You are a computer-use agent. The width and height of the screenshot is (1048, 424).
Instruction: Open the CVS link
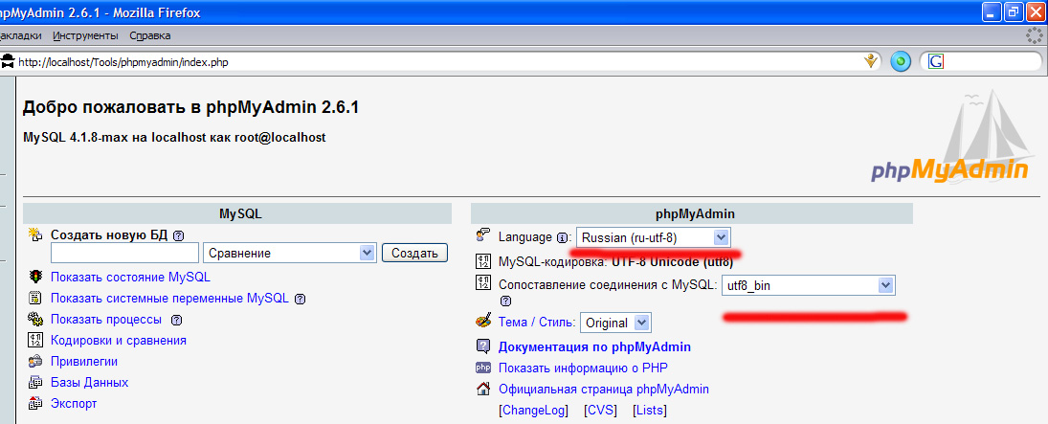[x=600, y=410]
